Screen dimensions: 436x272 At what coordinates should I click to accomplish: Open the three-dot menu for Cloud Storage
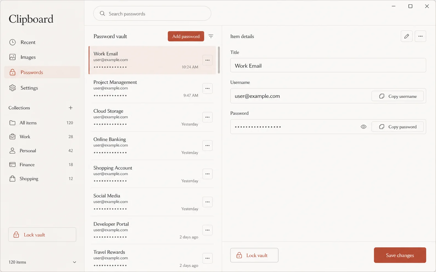[208, 117]
